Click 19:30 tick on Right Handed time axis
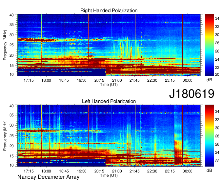The image size is (223, 181). (82, 80)
